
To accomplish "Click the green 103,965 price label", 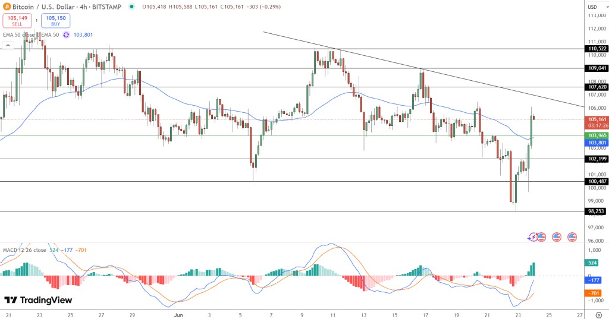I will click(597, 135).
